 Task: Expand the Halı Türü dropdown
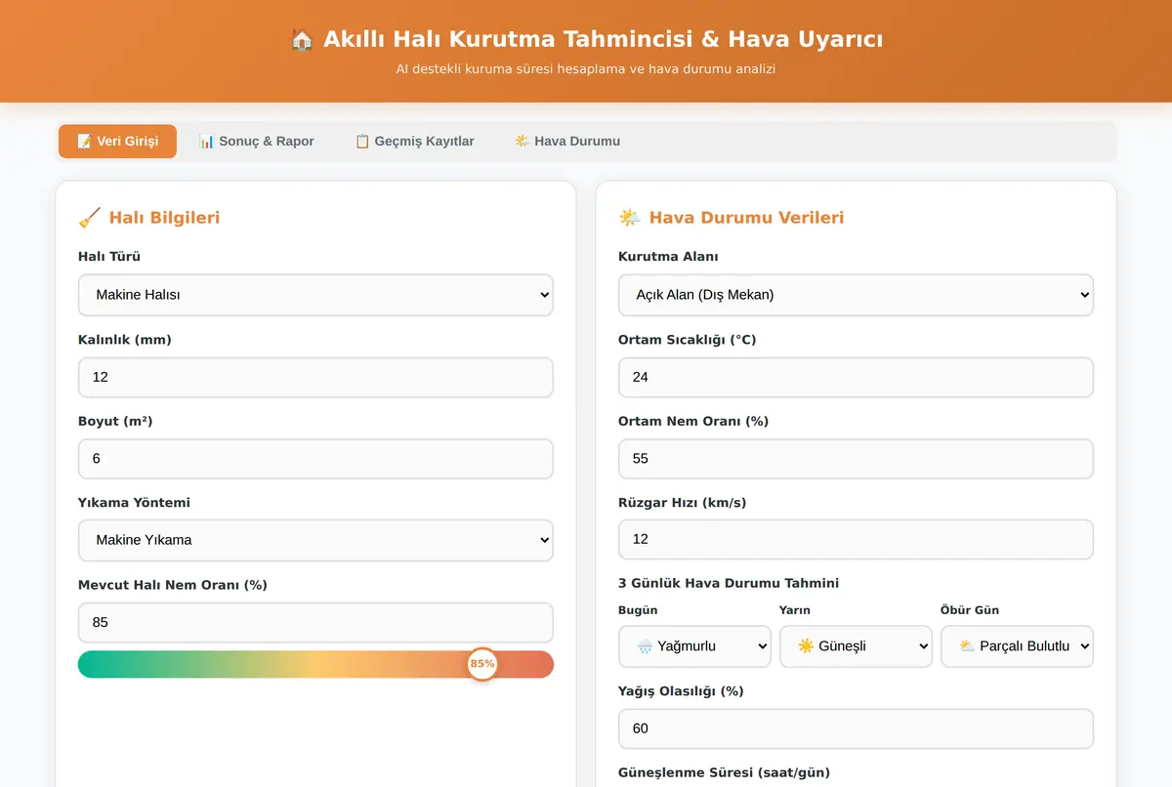315,295
